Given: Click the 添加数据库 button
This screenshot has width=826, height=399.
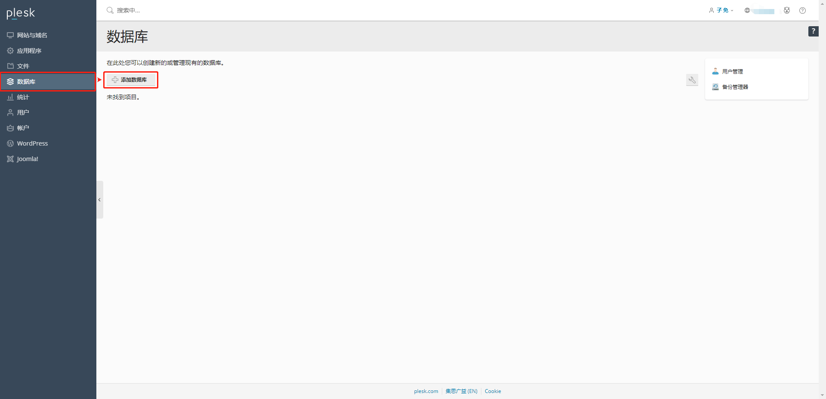Looking at the screenshot, I should (131, 80).
